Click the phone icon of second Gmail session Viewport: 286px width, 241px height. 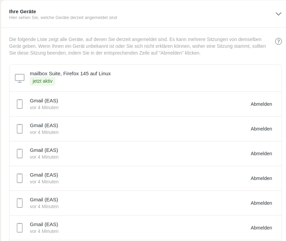tap(20, 129)
